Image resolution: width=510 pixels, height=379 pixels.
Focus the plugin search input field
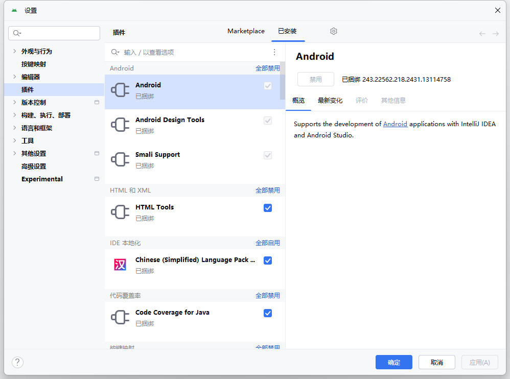click(x=195, y=52)
